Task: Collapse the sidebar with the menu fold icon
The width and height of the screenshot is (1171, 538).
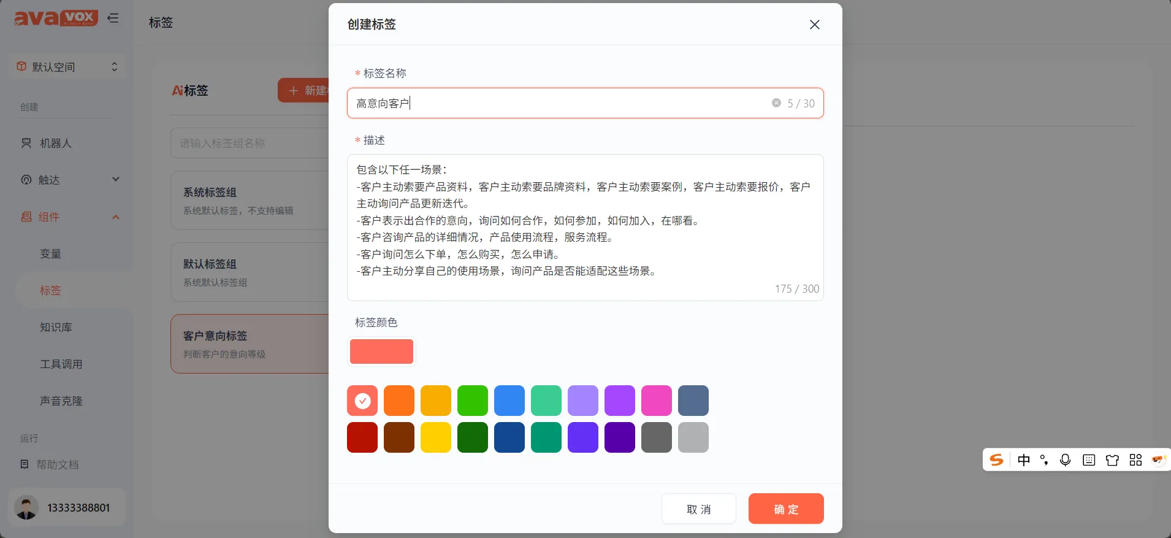Action: [113, 18]
